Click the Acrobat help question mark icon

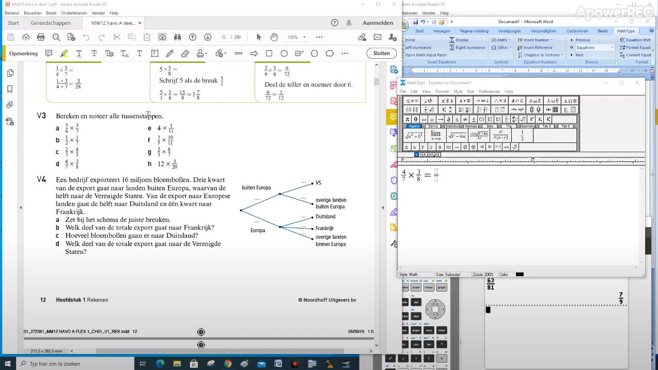(335, 23)
